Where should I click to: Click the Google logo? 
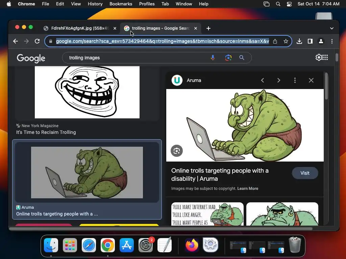(x=31, y=58)
